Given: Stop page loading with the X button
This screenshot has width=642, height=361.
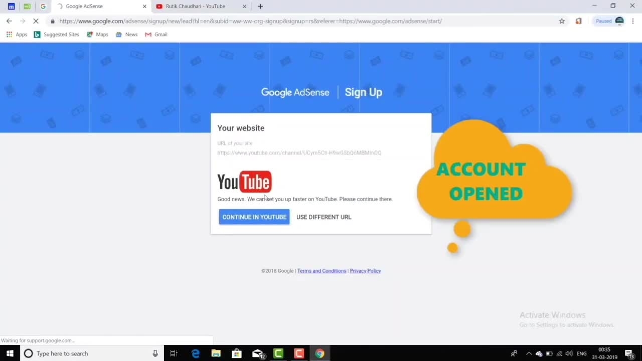Looking at the screenshot, I should coord(36,21).
